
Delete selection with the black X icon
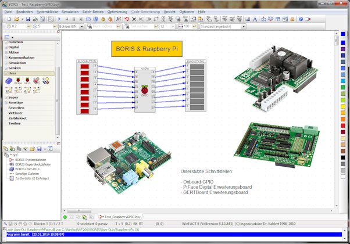coord(134,19)
